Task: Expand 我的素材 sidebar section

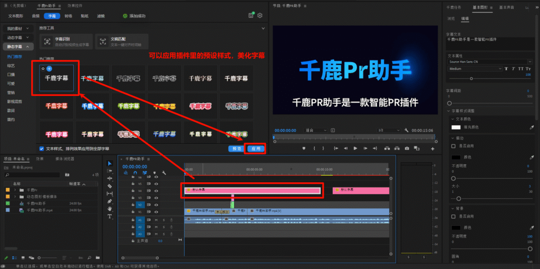Action: (x=18, y=28)
